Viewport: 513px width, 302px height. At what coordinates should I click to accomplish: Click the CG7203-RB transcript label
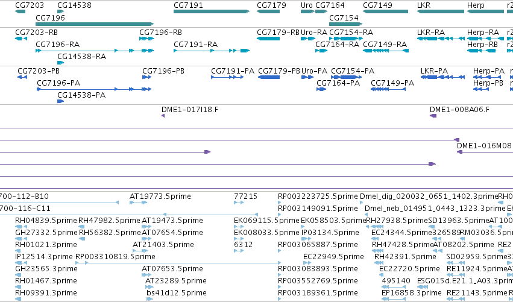coord(36,33)
